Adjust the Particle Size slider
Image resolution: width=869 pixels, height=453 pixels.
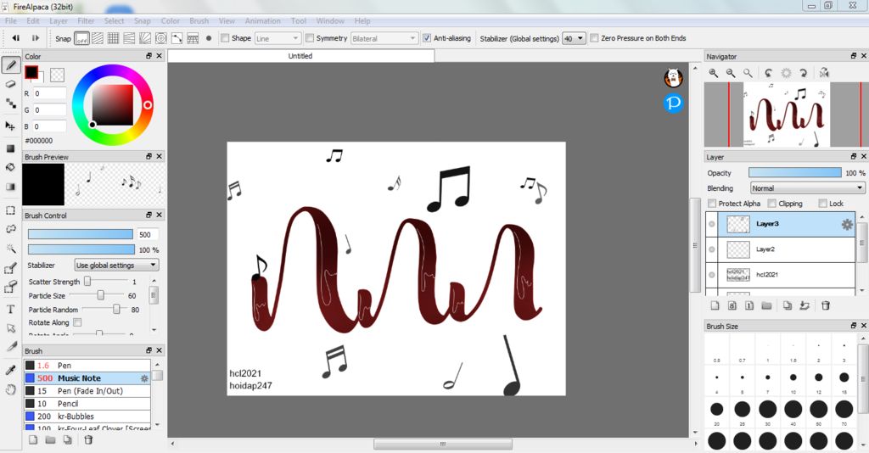tap(100, 296)
